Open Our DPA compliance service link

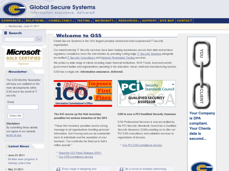[76, 157]
